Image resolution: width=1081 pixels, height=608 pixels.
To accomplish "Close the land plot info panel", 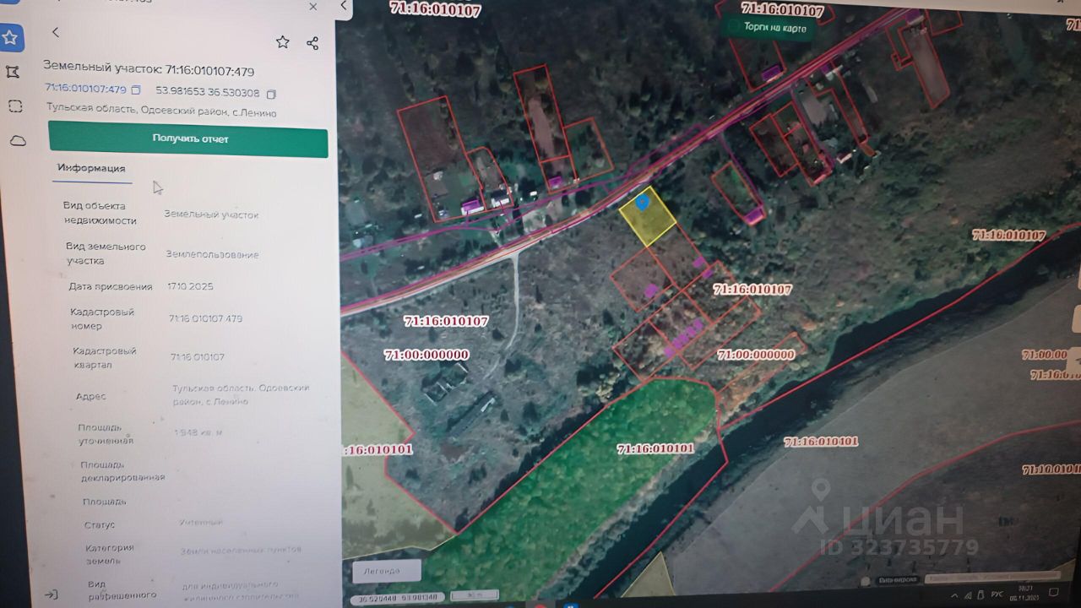I will 313,7.
